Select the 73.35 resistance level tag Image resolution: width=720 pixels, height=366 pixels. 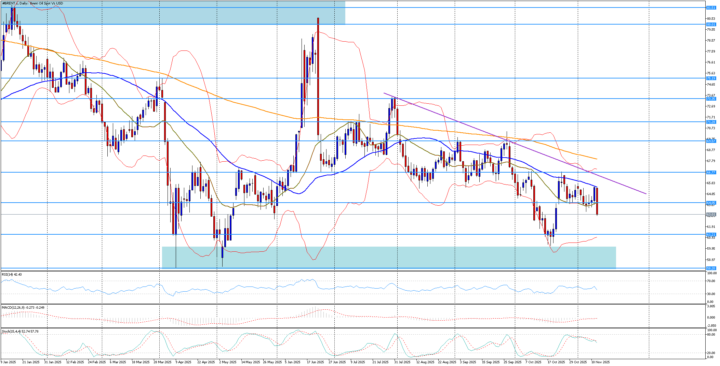point(711,99)
